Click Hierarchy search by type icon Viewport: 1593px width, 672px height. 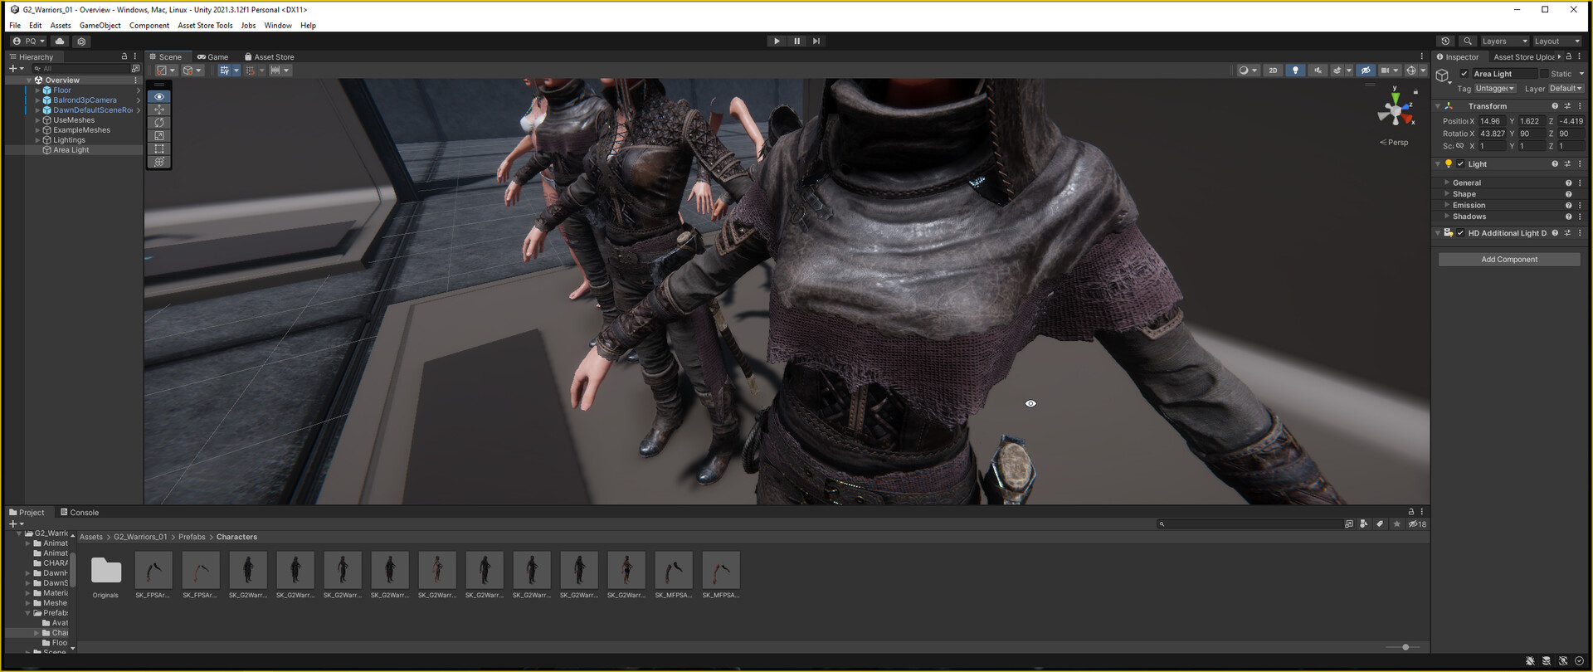click(135, 69)
